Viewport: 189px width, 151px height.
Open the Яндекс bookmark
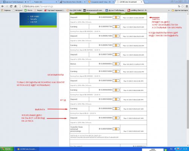[x=39, y=10]
